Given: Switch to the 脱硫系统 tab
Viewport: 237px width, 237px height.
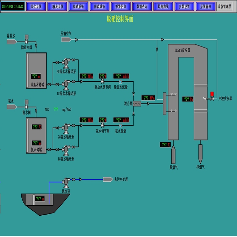Looking at the screenshot, I should coord(100,7).
